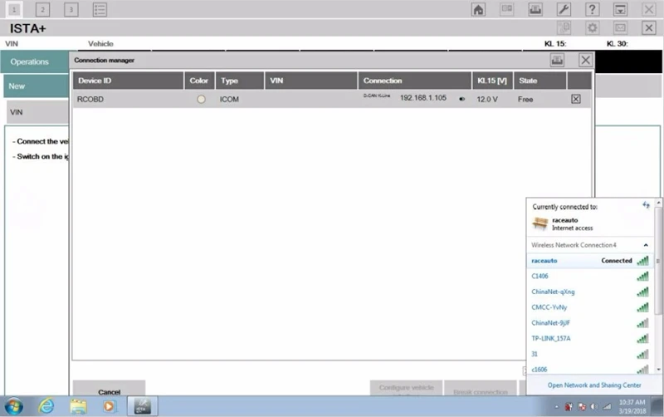Select the RCOBD device row
The width and height of the screenshot is (664, 417).
(331, 99)
